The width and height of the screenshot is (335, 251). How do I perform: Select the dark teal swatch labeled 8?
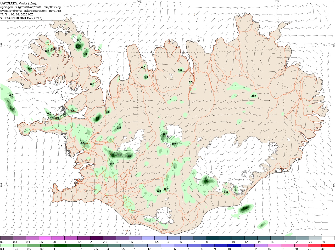click(x=212, y=238)
